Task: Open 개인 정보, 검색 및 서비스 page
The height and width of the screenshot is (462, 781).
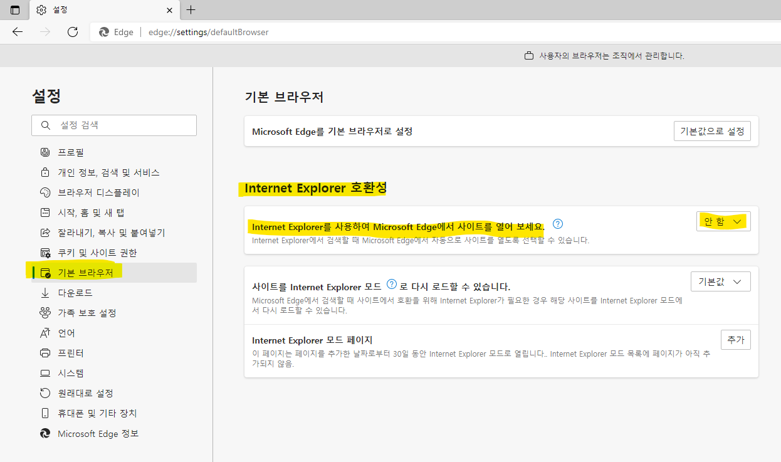Action: [x=114, y=172]
